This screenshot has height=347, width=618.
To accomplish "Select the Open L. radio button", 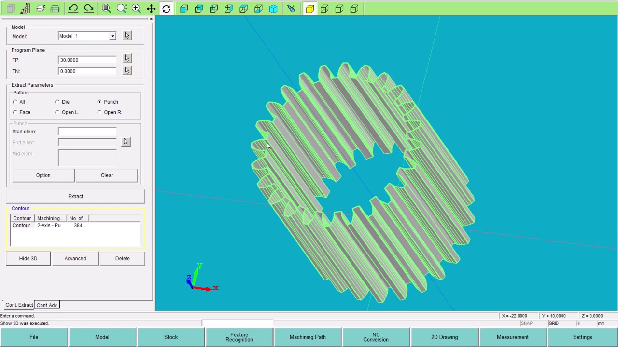I will click(x=57, y=112).
